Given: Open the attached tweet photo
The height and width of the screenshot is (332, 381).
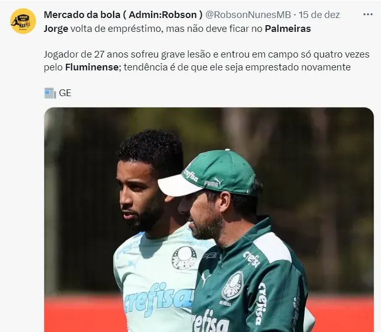Looking at the screenshot, I should (x=209, y=219).
